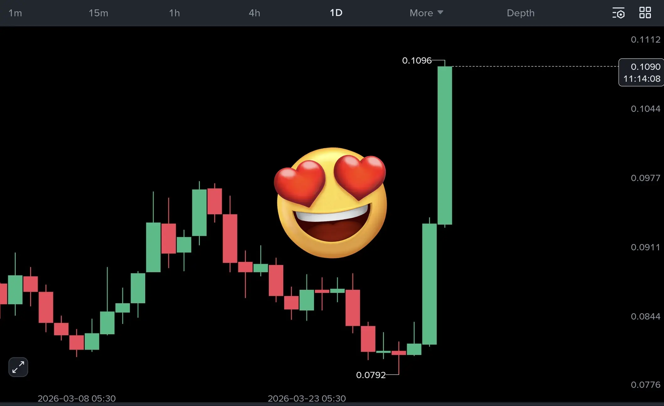The width and height of the screenshot is (664, 406).
Task: Switch to the Depth chart view
Action: coord(521,13)
